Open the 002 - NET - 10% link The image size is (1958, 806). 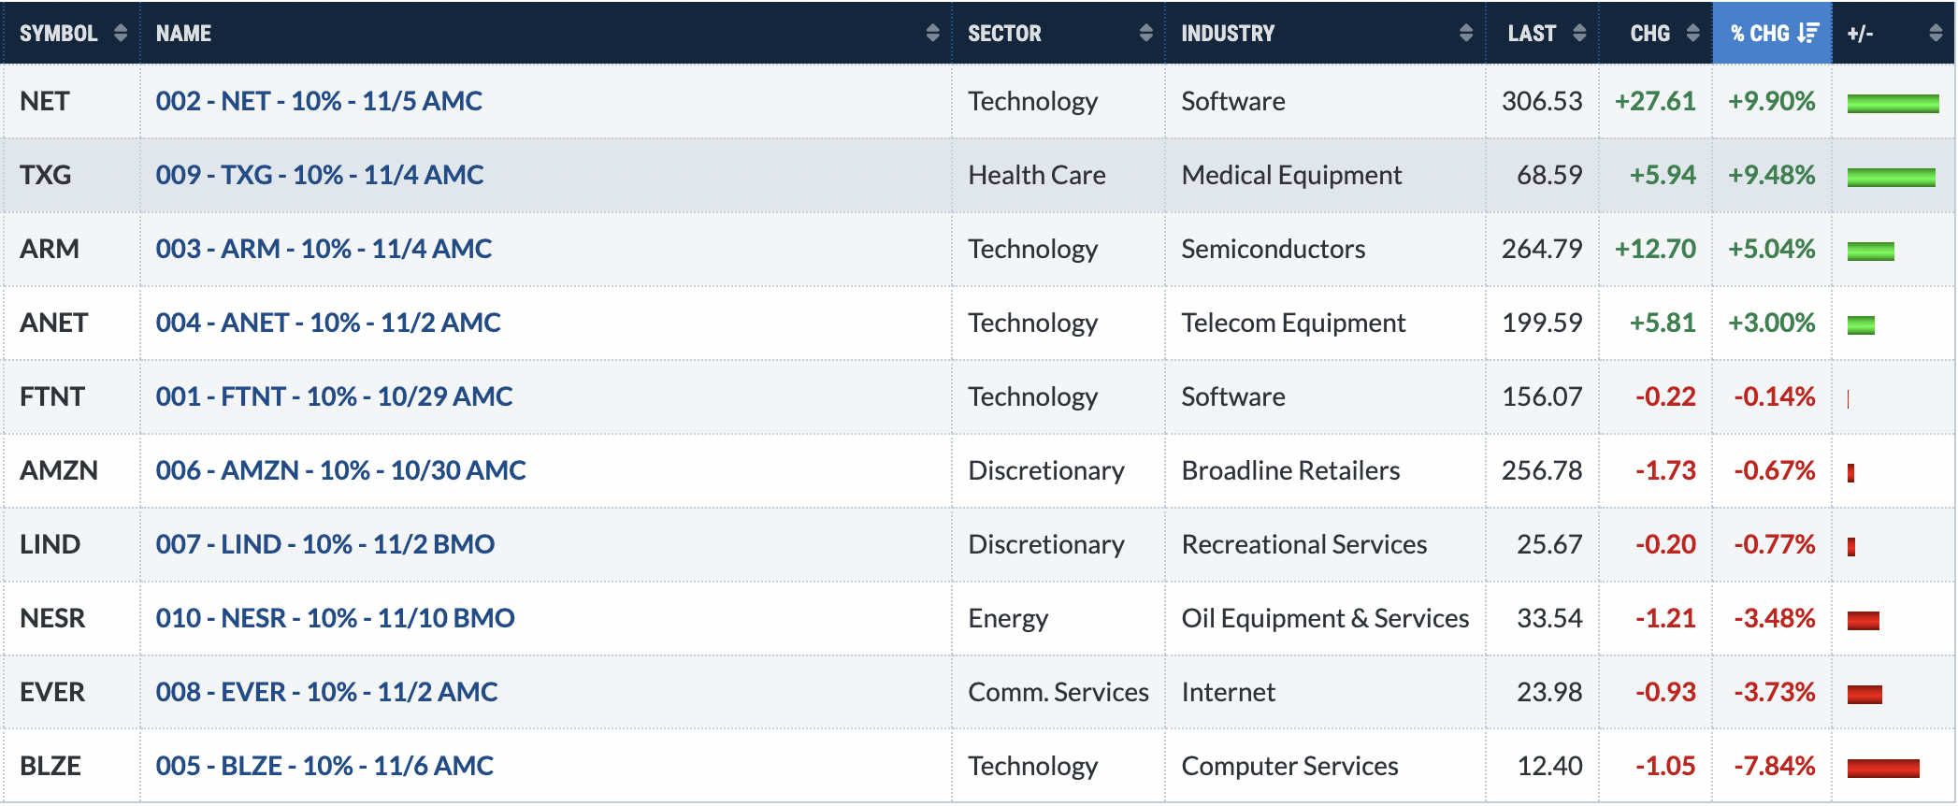pyautogui.click(x=319, y=101)
